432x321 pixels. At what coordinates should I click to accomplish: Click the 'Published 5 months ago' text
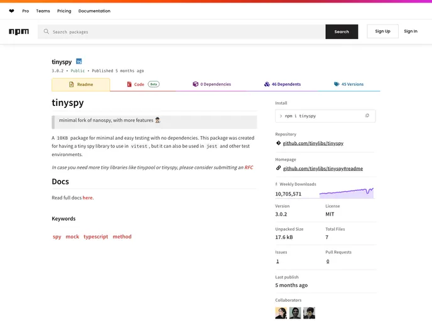click(x=118, y=71)
